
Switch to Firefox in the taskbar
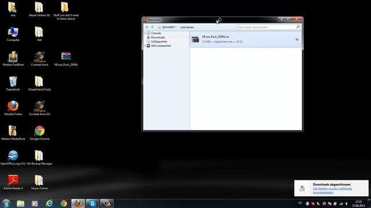[78, 203]
